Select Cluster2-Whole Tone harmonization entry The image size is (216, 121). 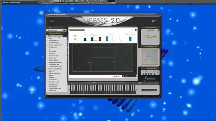[x=55, y=67]
